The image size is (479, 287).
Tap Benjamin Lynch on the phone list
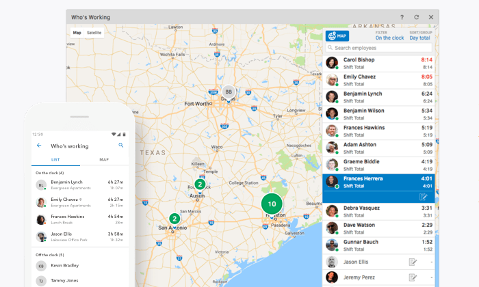(x=80, y=184)
